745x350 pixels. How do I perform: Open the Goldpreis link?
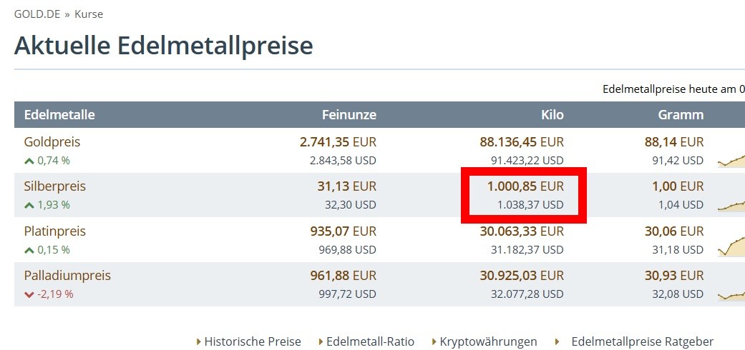coord(52,142)
